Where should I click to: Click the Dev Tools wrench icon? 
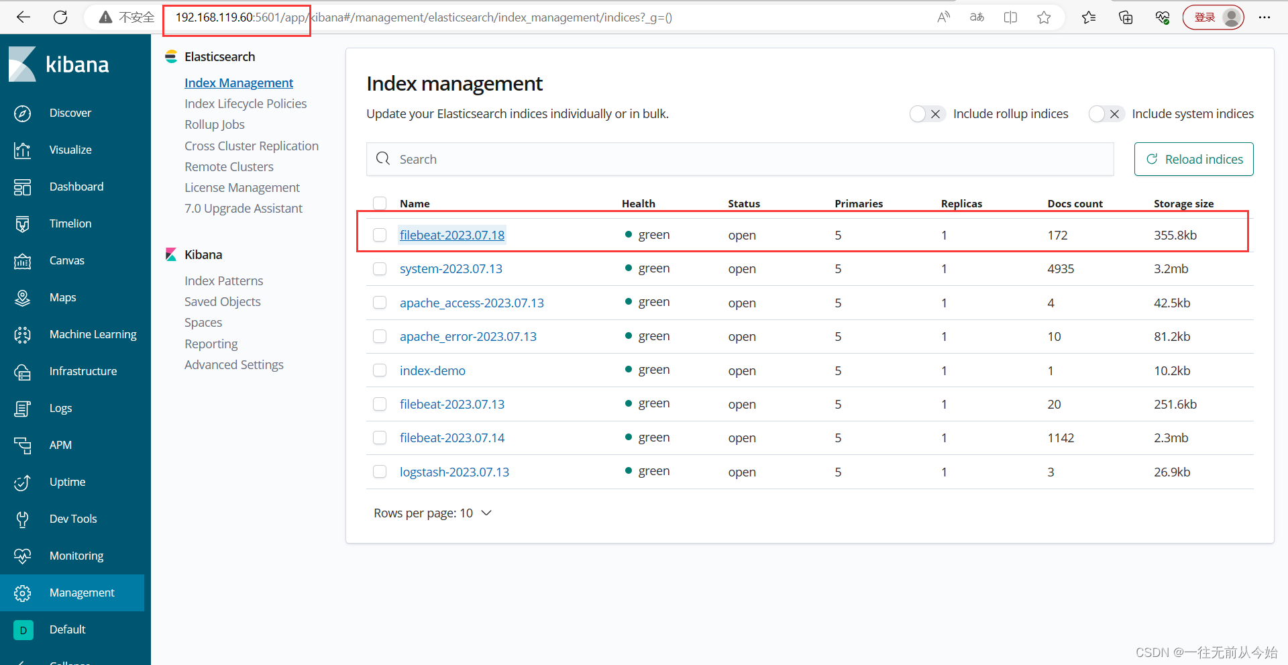click(x=23, y=519)
